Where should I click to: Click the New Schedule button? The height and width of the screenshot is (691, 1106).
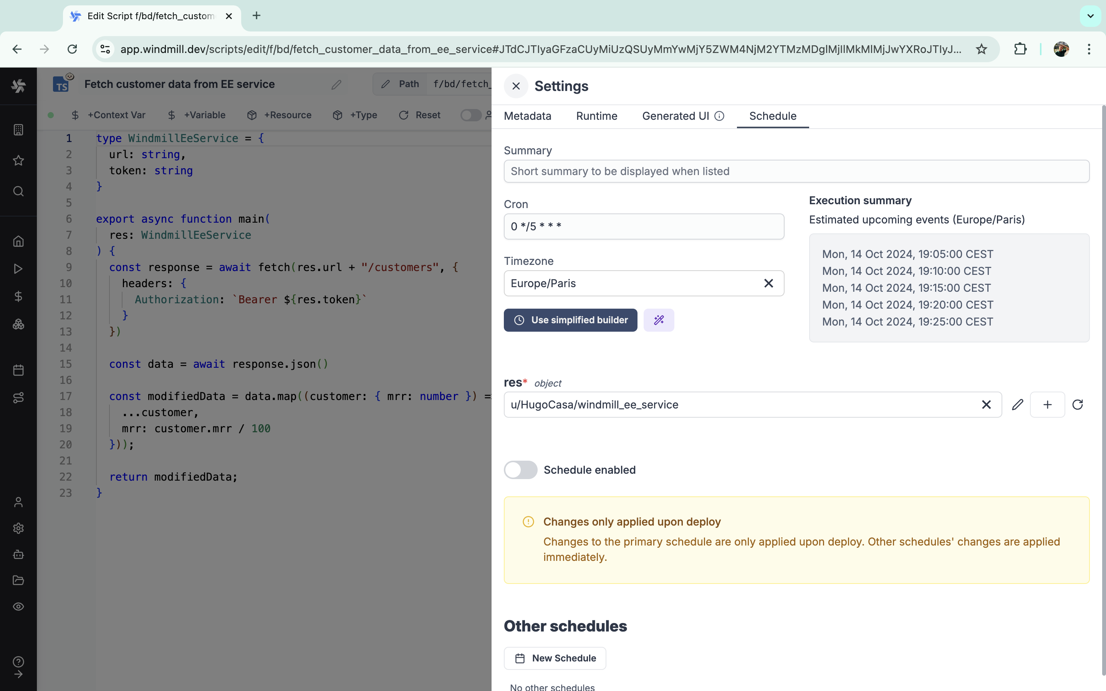555,658
